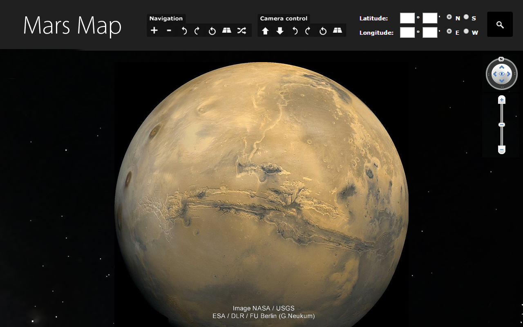The height and width of the screenshot is (327, 523).
Task: Click the eye icon in compass center
Action: (502, 74)
